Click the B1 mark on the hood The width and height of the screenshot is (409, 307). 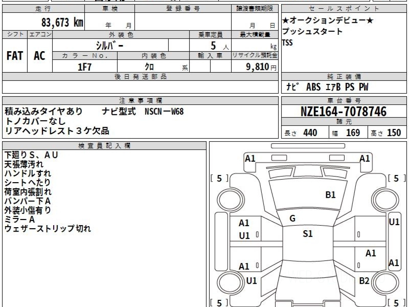[331, 195]
